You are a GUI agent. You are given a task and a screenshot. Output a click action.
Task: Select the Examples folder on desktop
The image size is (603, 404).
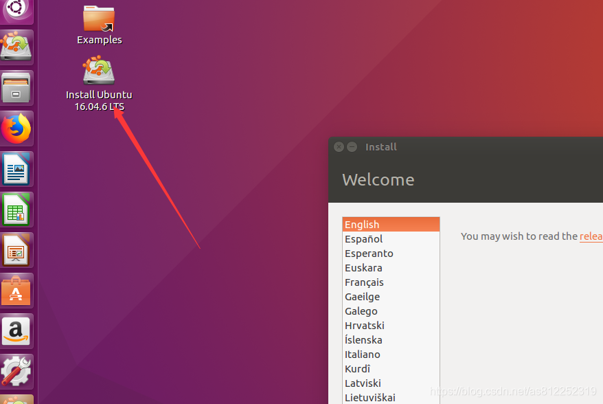(x=99, y=25)
